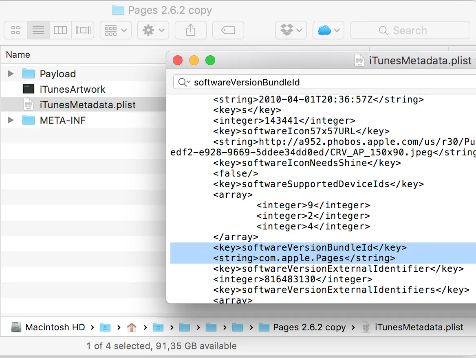Click the Share toolbar button
Screen dimensions: 476x358
190,30
